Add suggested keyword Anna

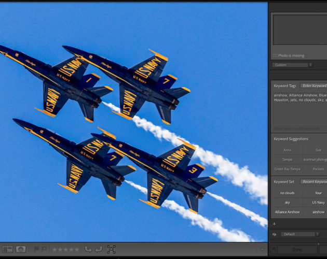coord(287,150)
